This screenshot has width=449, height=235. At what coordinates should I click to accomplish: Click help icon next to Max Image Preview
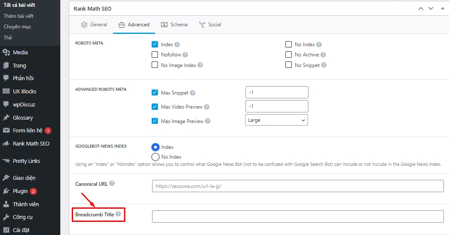coord(208,121)
